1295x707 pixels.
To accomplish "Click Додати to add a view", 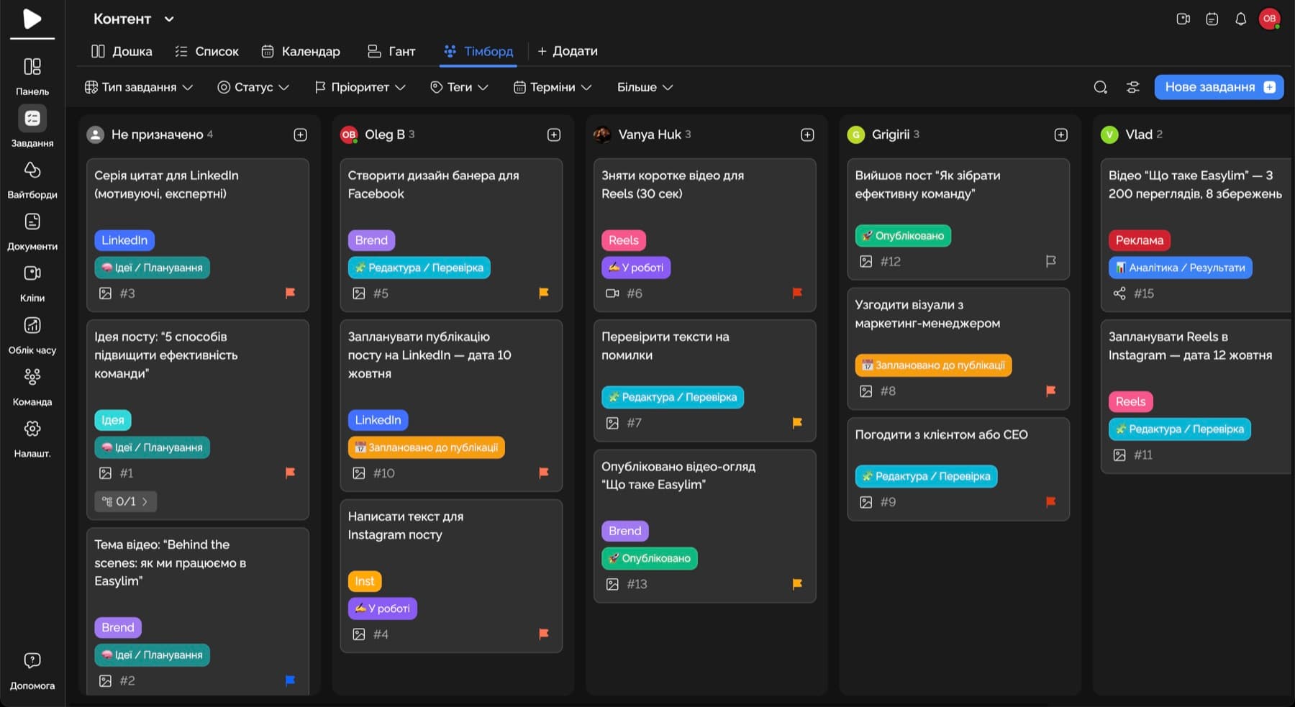I will 568,51.
